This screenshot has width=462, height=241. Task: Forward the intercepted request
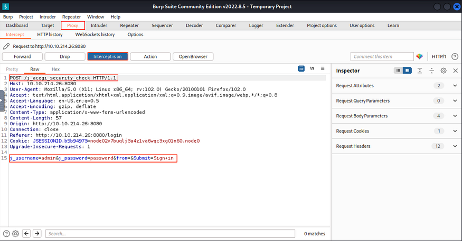pos(22,56)
